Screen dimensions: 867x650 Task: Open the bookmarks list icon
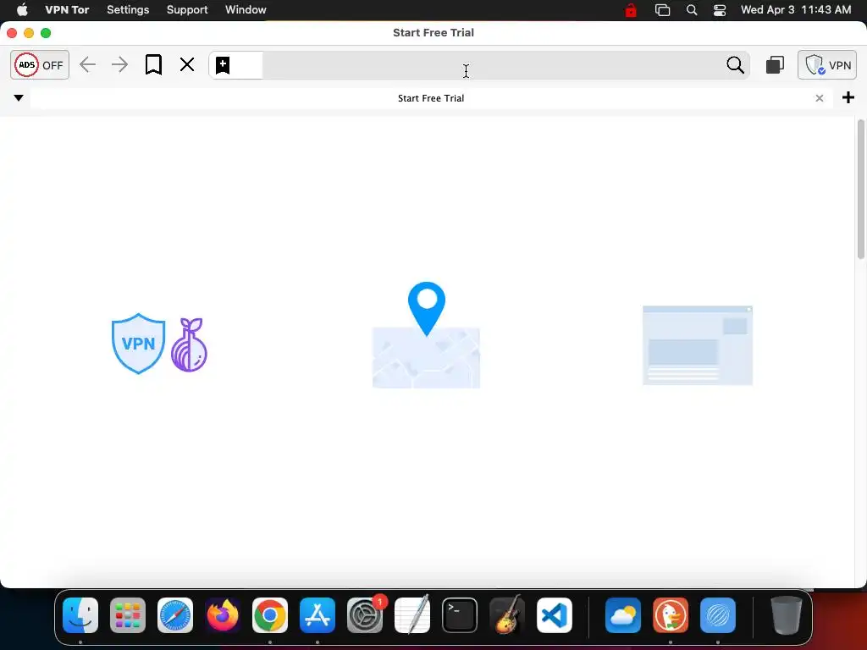pyautogui.click(x=153, y=64)
